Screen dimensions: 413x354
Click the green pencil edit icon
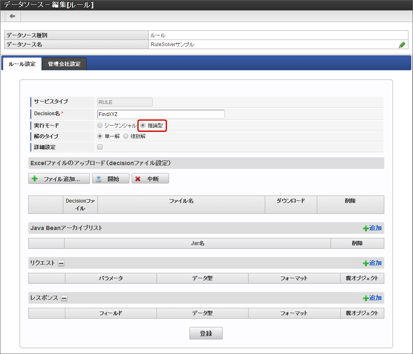tap(402, 45)
